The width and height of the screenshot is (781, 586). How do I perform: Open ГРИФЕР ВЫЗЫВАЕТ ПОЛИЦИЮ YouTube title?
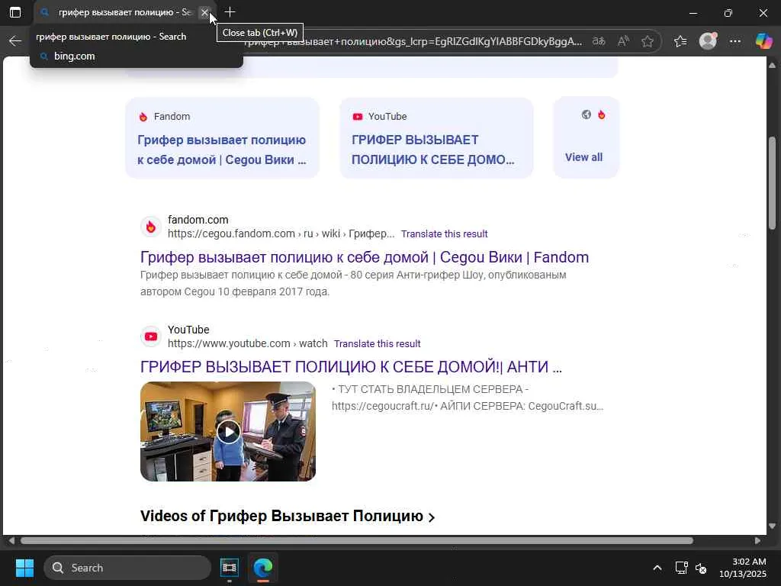click(x=351, y=367)
